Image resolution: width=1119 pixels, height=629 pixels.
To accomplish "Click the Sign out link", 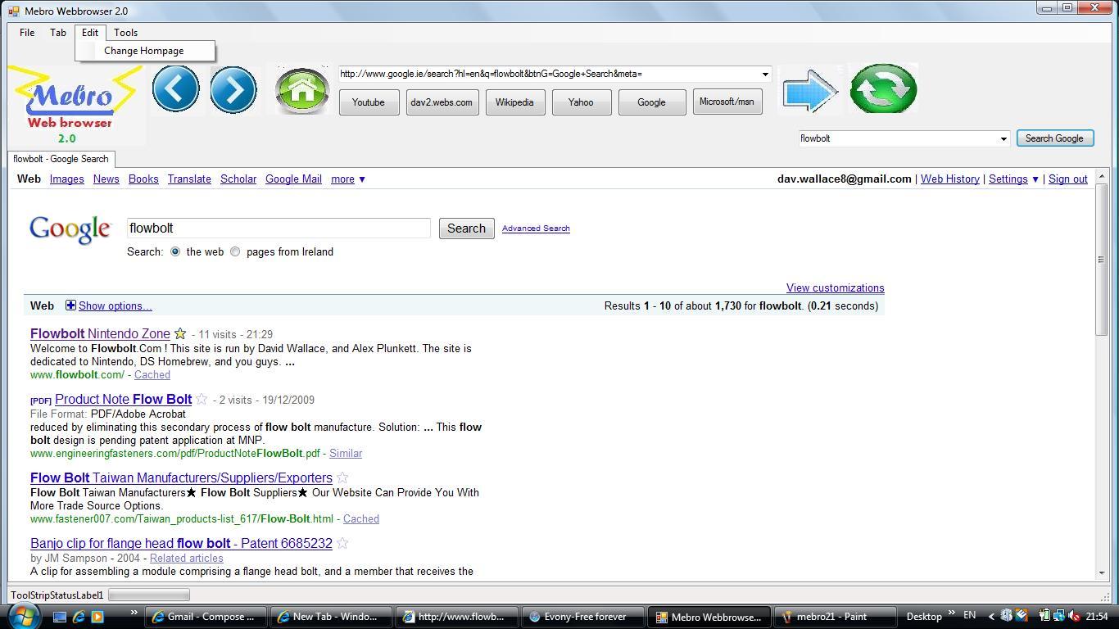I will (1068, 179).
